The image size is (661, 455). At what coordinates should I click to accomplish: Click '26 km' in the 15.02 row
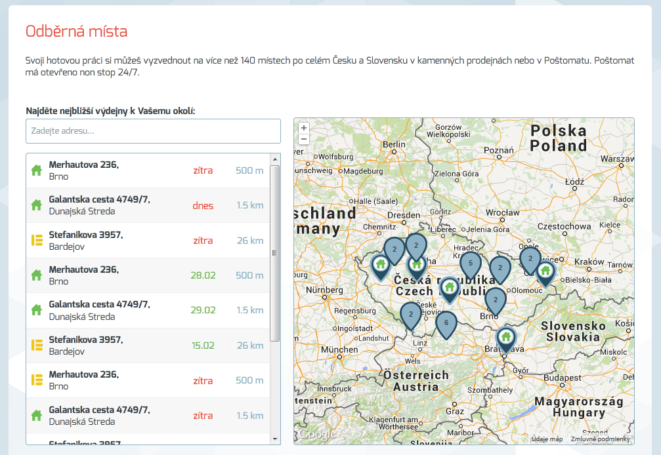pyautogui.click(x=250, y=346)
